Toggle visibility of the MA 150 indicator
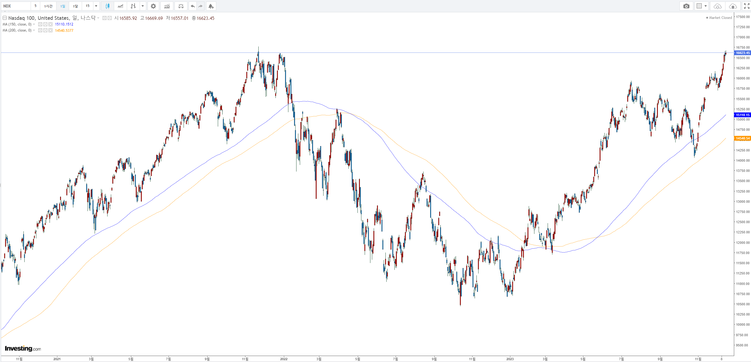This screenshot has width=751, height=362. 40,24
